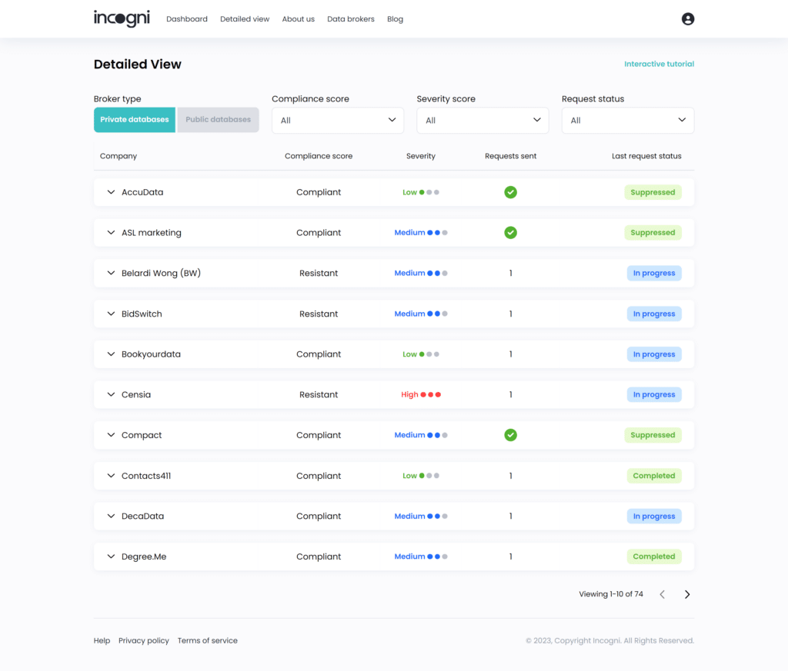Click the Viewing 1-10 of 74 text

[610, 594]
